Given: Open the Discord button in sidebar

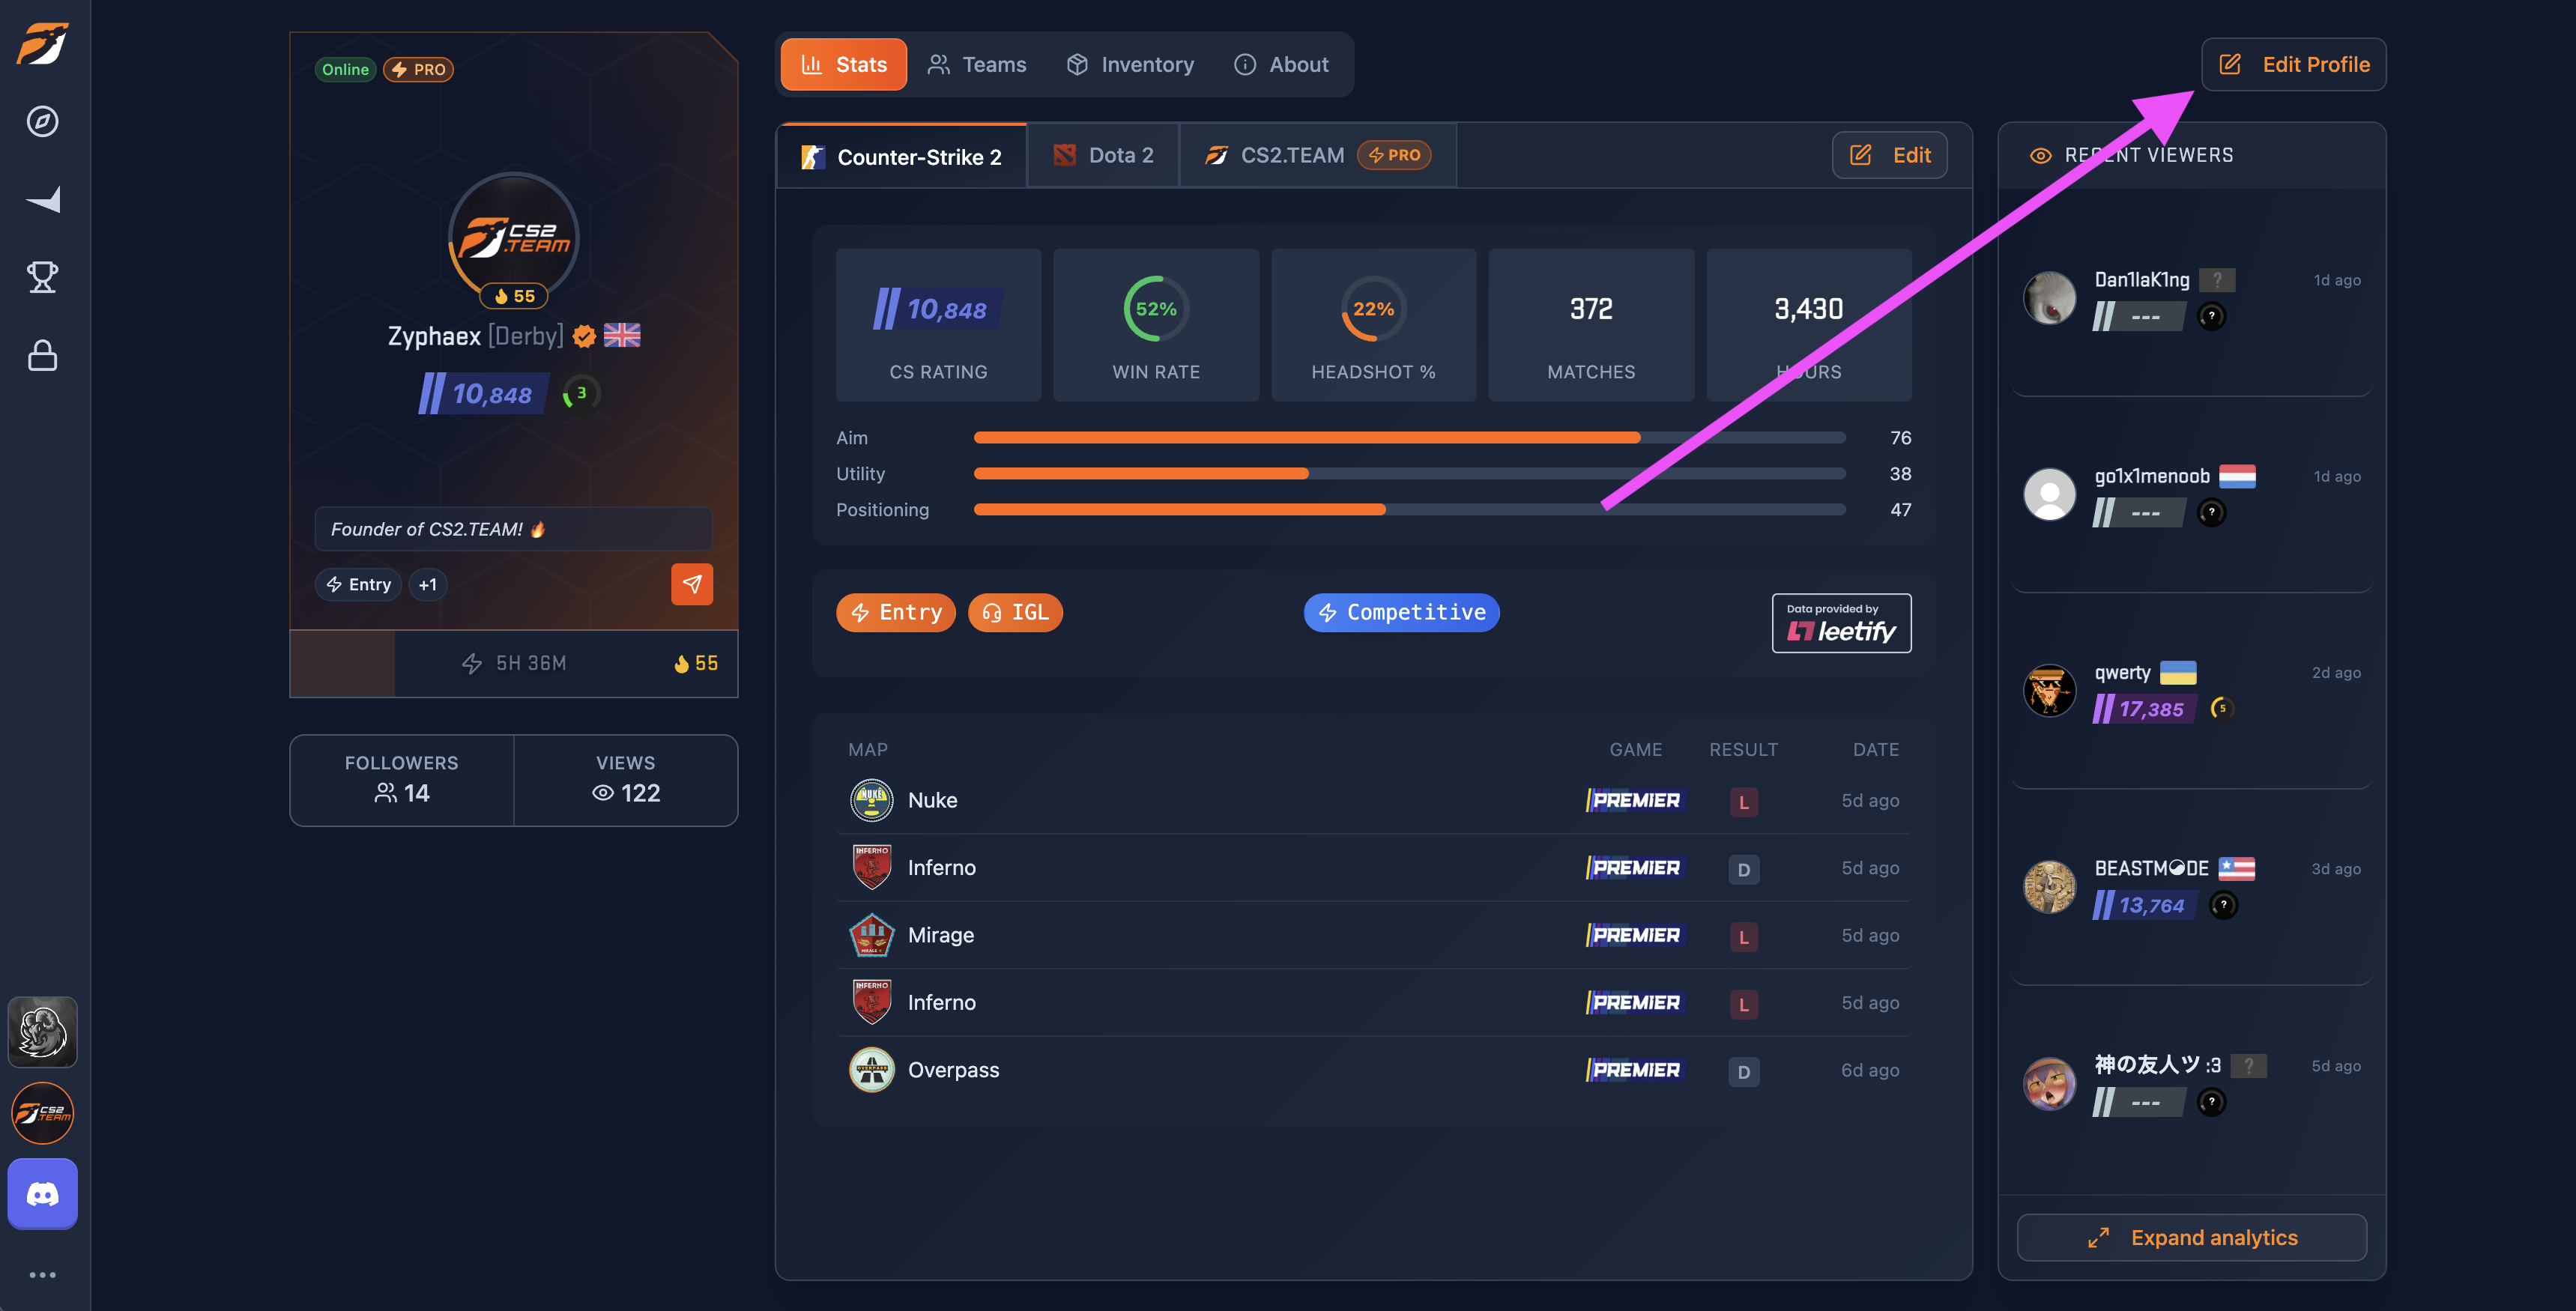Looking at the screenshot, I should (x=42, y=1193).
